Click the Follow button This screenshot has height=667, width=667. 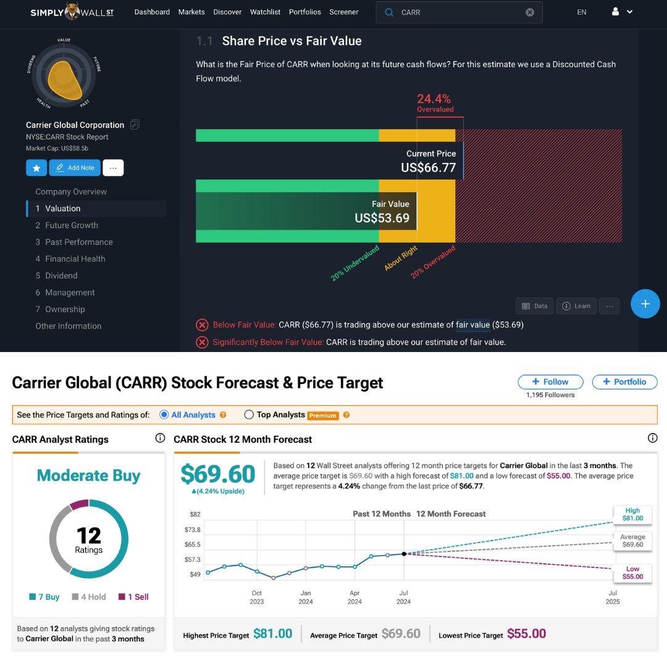[x=550, y=382]
